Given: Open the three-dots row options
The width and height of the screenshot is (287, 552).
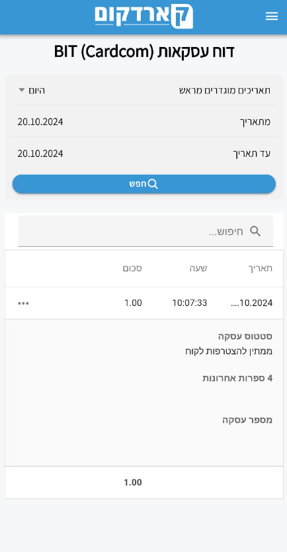Looking at the screenshot, I should [24, 303].
